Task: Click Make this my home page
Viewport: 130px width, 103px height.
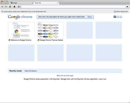Action: point(65,75)
